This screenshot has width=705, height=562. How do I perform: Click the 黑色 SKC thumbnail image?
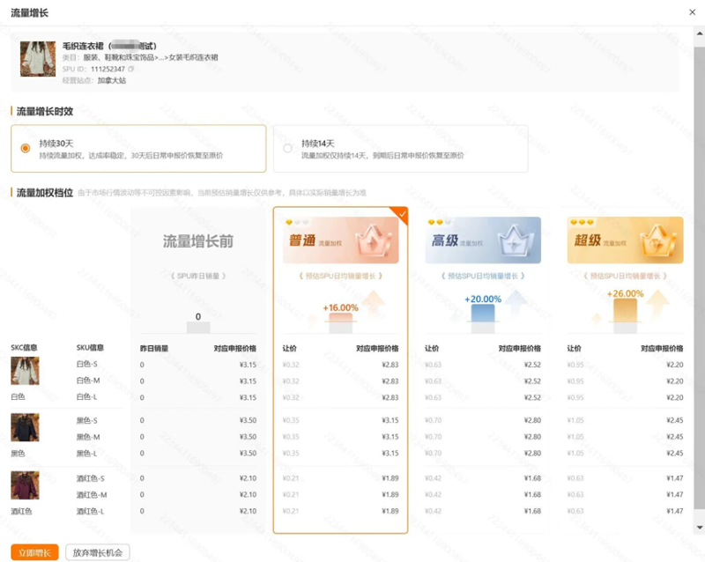tap(25, 428)
